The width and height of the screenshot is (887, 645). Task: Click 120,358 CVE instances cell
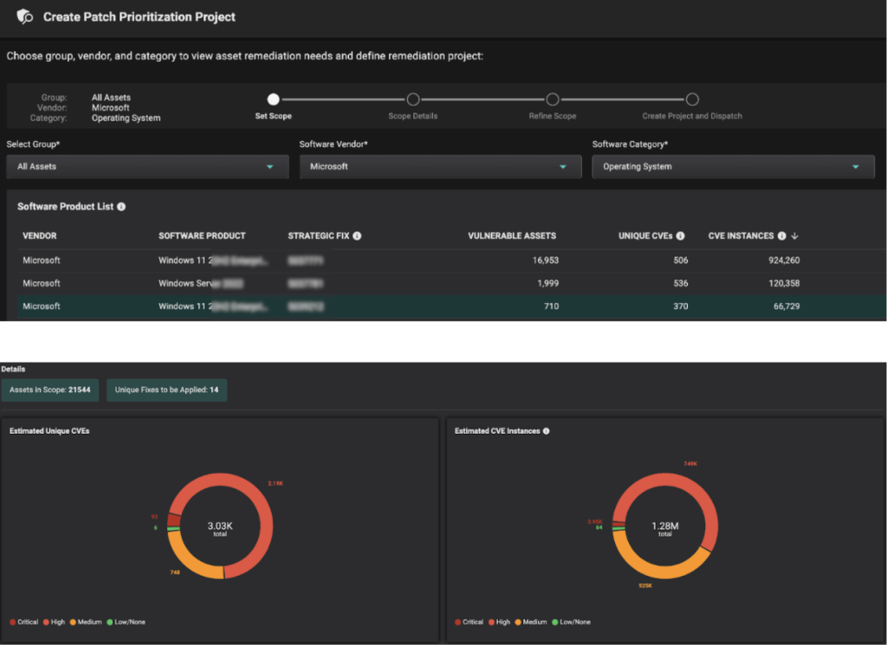pyautogui.click(x=784, y=283)
